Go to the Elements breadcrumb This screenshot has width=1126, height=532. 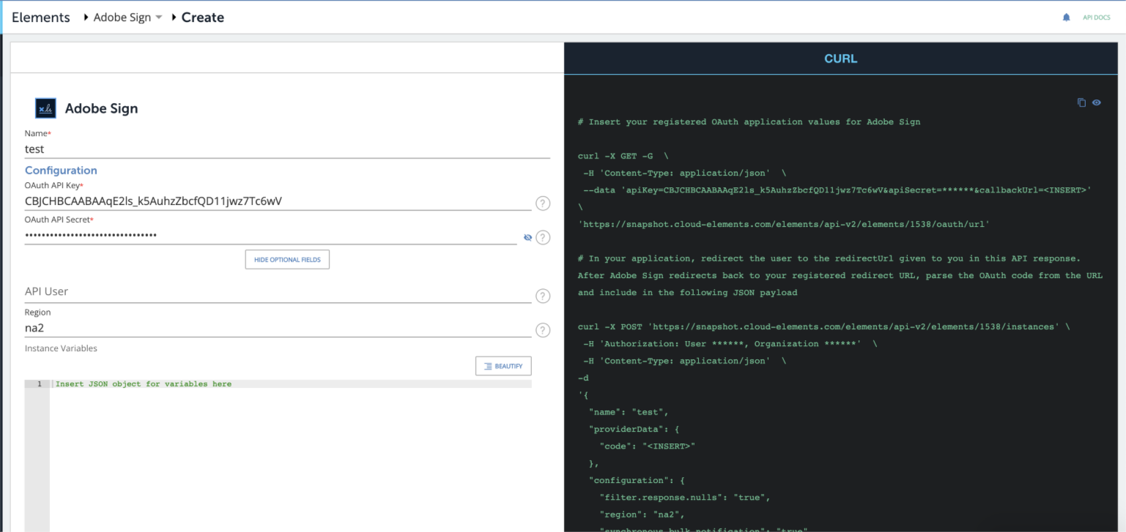41,18
